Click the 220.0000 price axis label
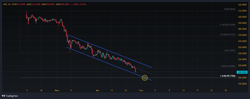250x99 pixels. pyautogui.click(x=242, y=65)
